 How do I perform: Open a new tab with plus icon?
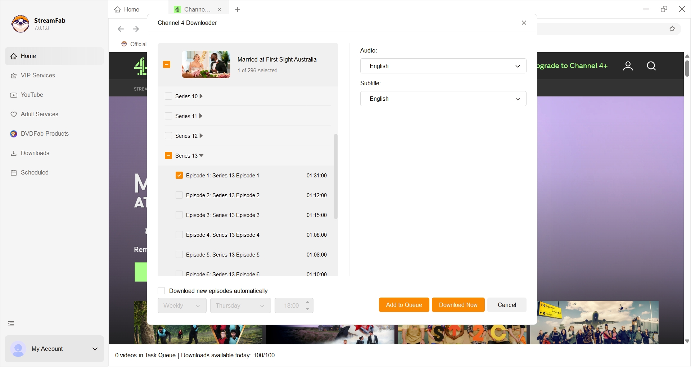(x=238, y=9)
